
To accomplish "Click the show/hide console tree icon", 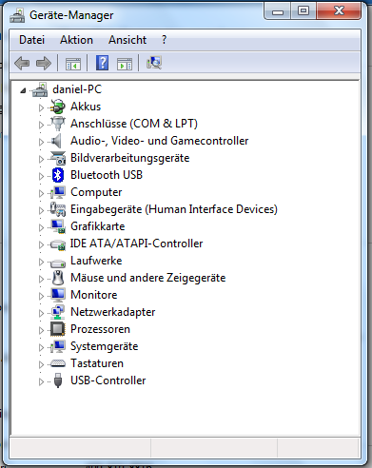I will point(73,64).
